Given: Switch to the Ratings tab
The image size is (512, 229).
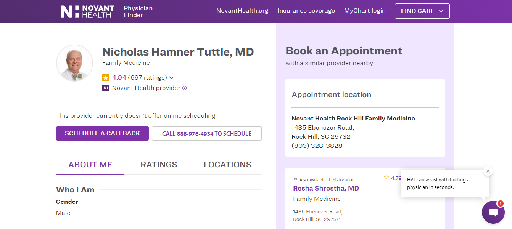Looking at the screenshot, I should (159, 165).
